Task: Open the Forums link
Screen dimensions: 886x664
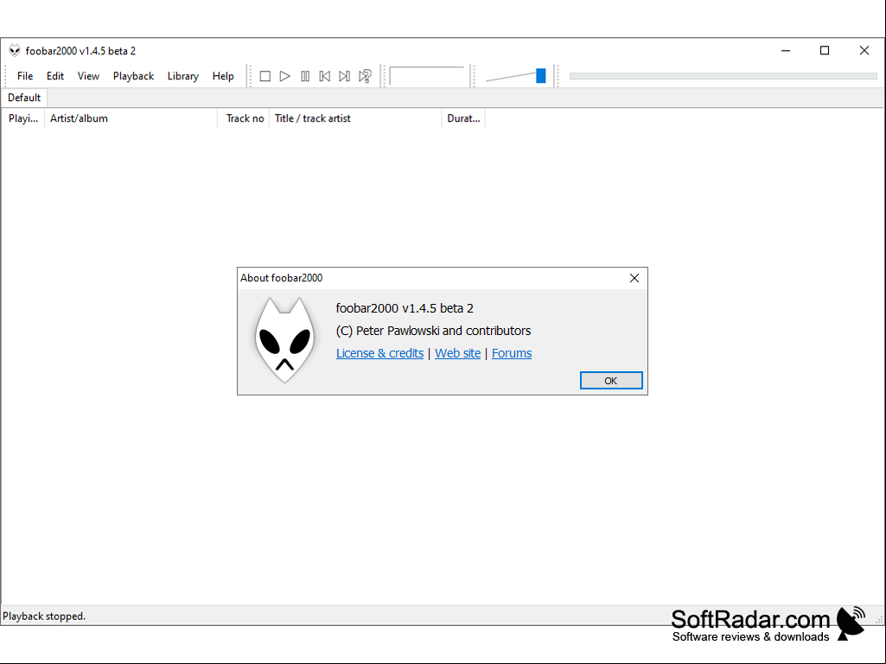Action: 512,353
